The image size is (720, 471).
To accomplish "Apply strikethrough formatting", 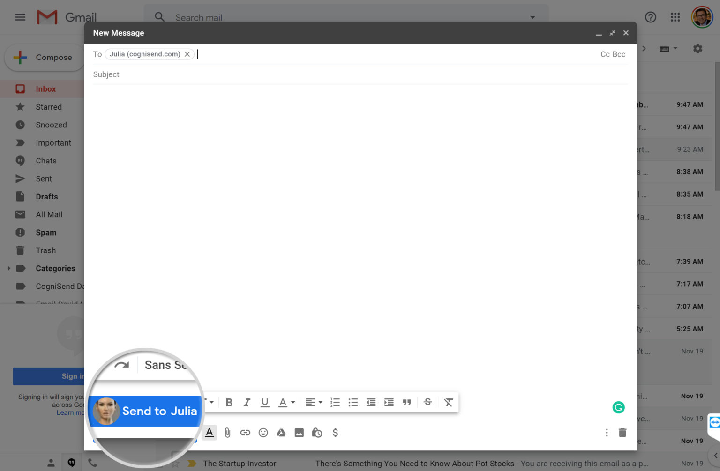I will click(427, 402).
